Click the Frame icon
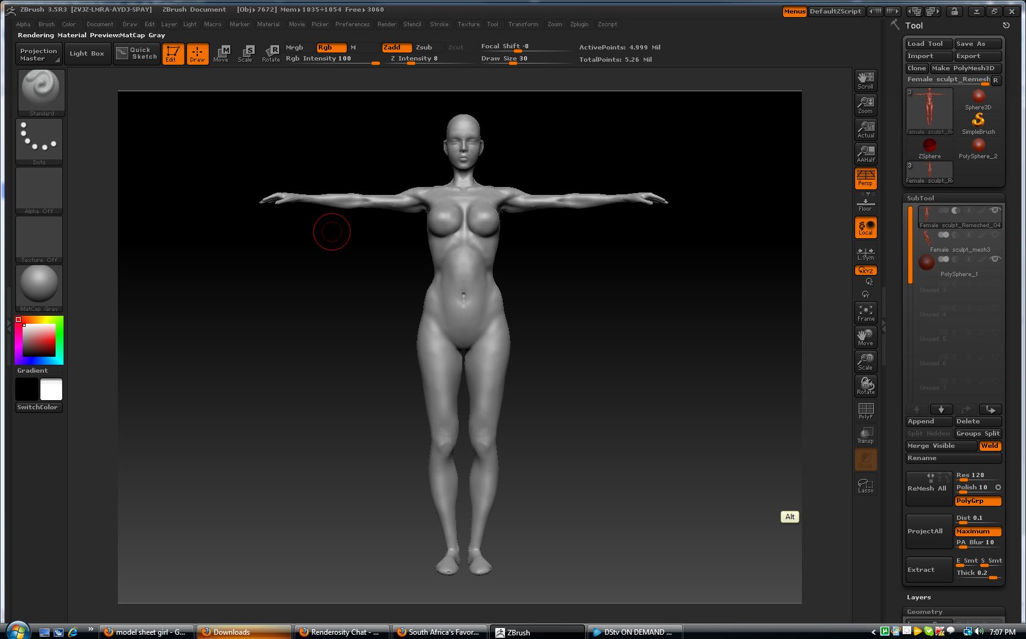The height and width of the screenshot is (639, 1026). [x=865, y=312]
